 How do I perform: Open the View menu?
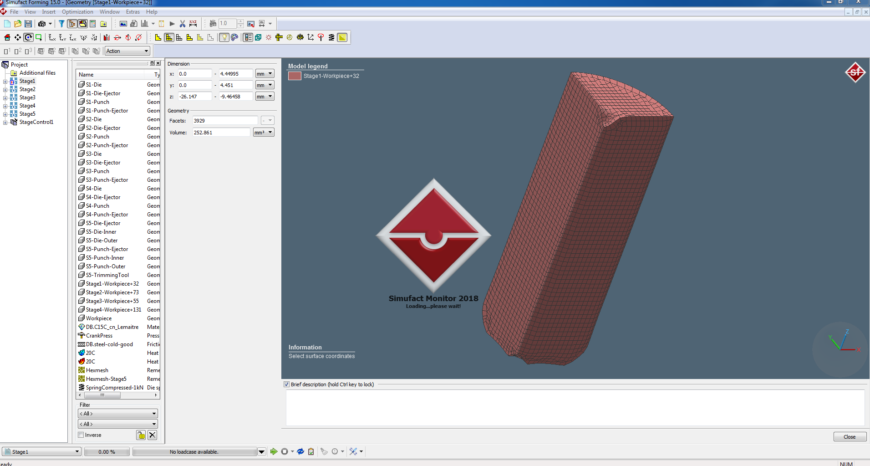(30, 12)
